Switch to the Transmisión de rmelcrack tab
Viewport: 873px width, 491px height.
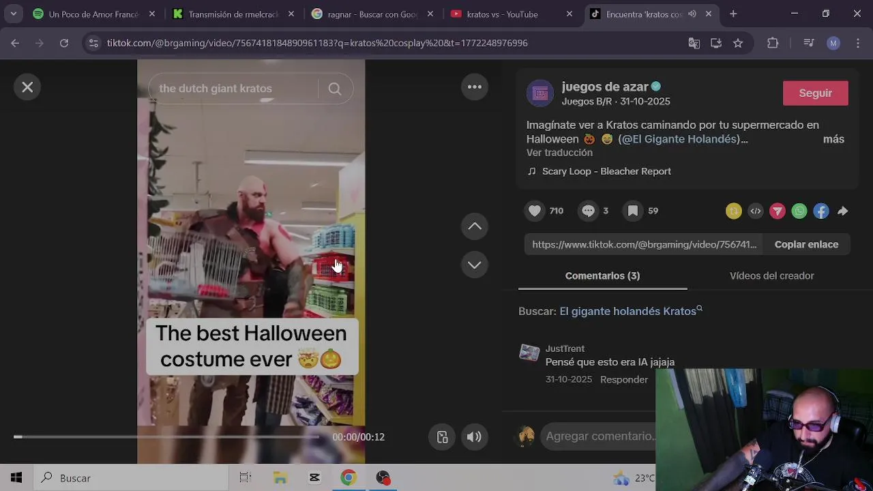pyautogui.click(x=233, y=14)
